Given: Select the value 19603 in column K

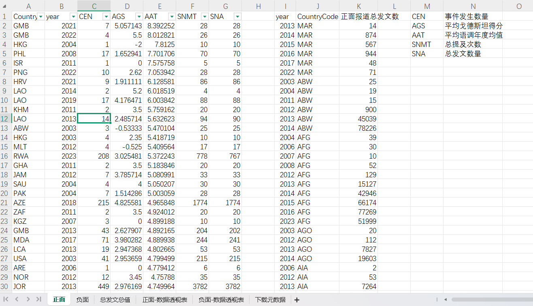Looking at the screenshot, I should (359, 259).
